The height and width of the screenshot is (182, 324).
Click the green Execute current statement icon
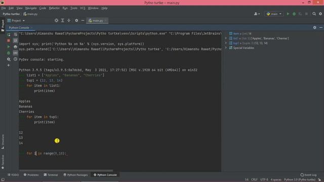point(9,47)
